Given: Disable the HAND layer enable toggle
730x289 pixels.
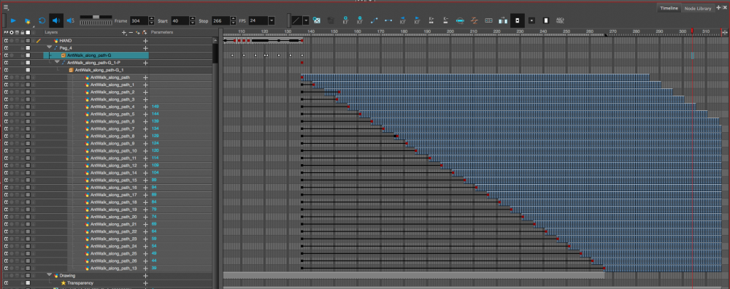Looking at the screenshot, I should (x=7, y=40).
